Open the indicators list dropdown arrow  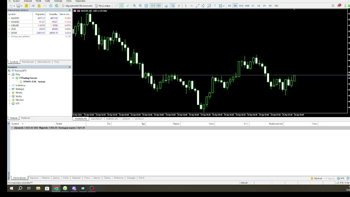22,6
